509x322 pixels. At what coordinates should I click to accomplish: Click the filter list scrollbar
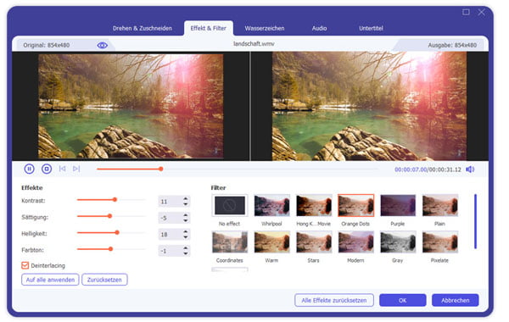tap(475, 221)
